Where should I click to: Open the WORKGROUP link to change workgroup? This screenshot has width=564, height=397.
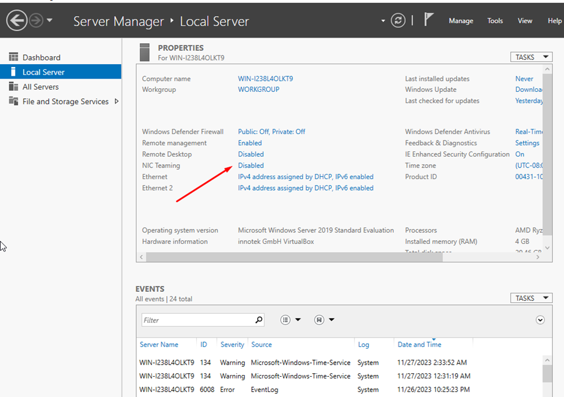coord(258,89)
